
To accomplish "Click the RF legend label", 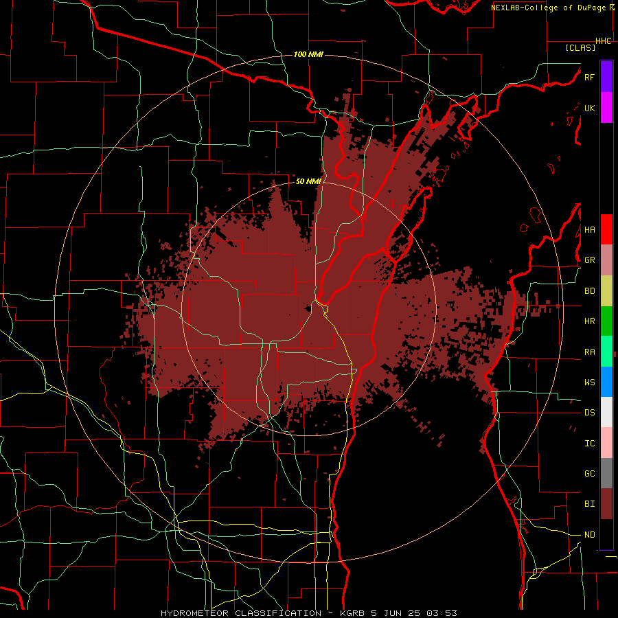I will click(x=589, y=77).
